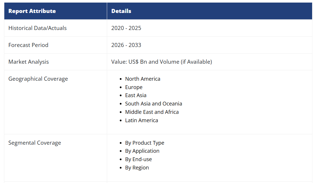
Task: Click the Value: US$ Bn and Volume text
Action: pos(162,62)
